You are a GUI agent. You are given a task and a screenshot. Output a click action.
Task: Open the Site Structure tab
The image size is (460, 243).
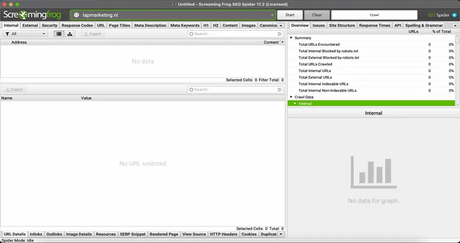pos(342,25)
